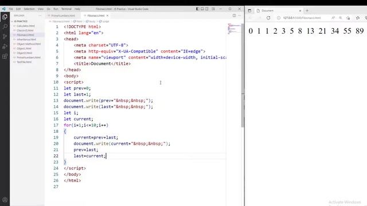Split the editor to the right
367x206 pixels.
tap(234, 15)
